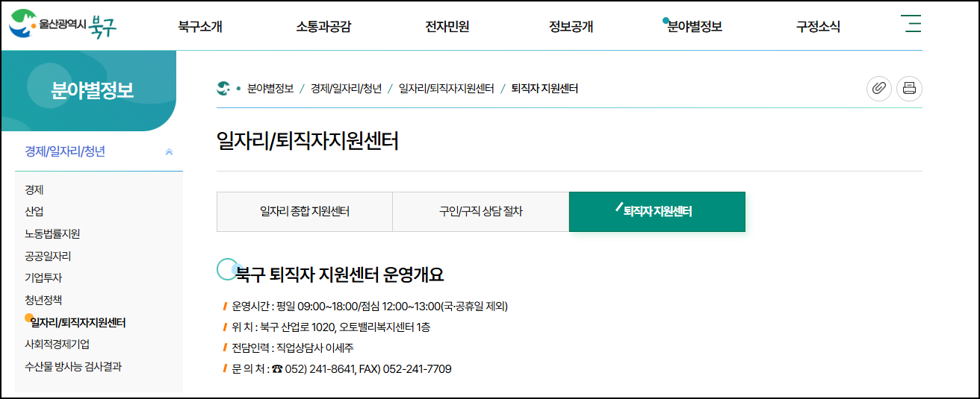Click the 일자리/퇴직자지원센터 breadcrumb link
The image size is (980, 399).
pos(447,89)
